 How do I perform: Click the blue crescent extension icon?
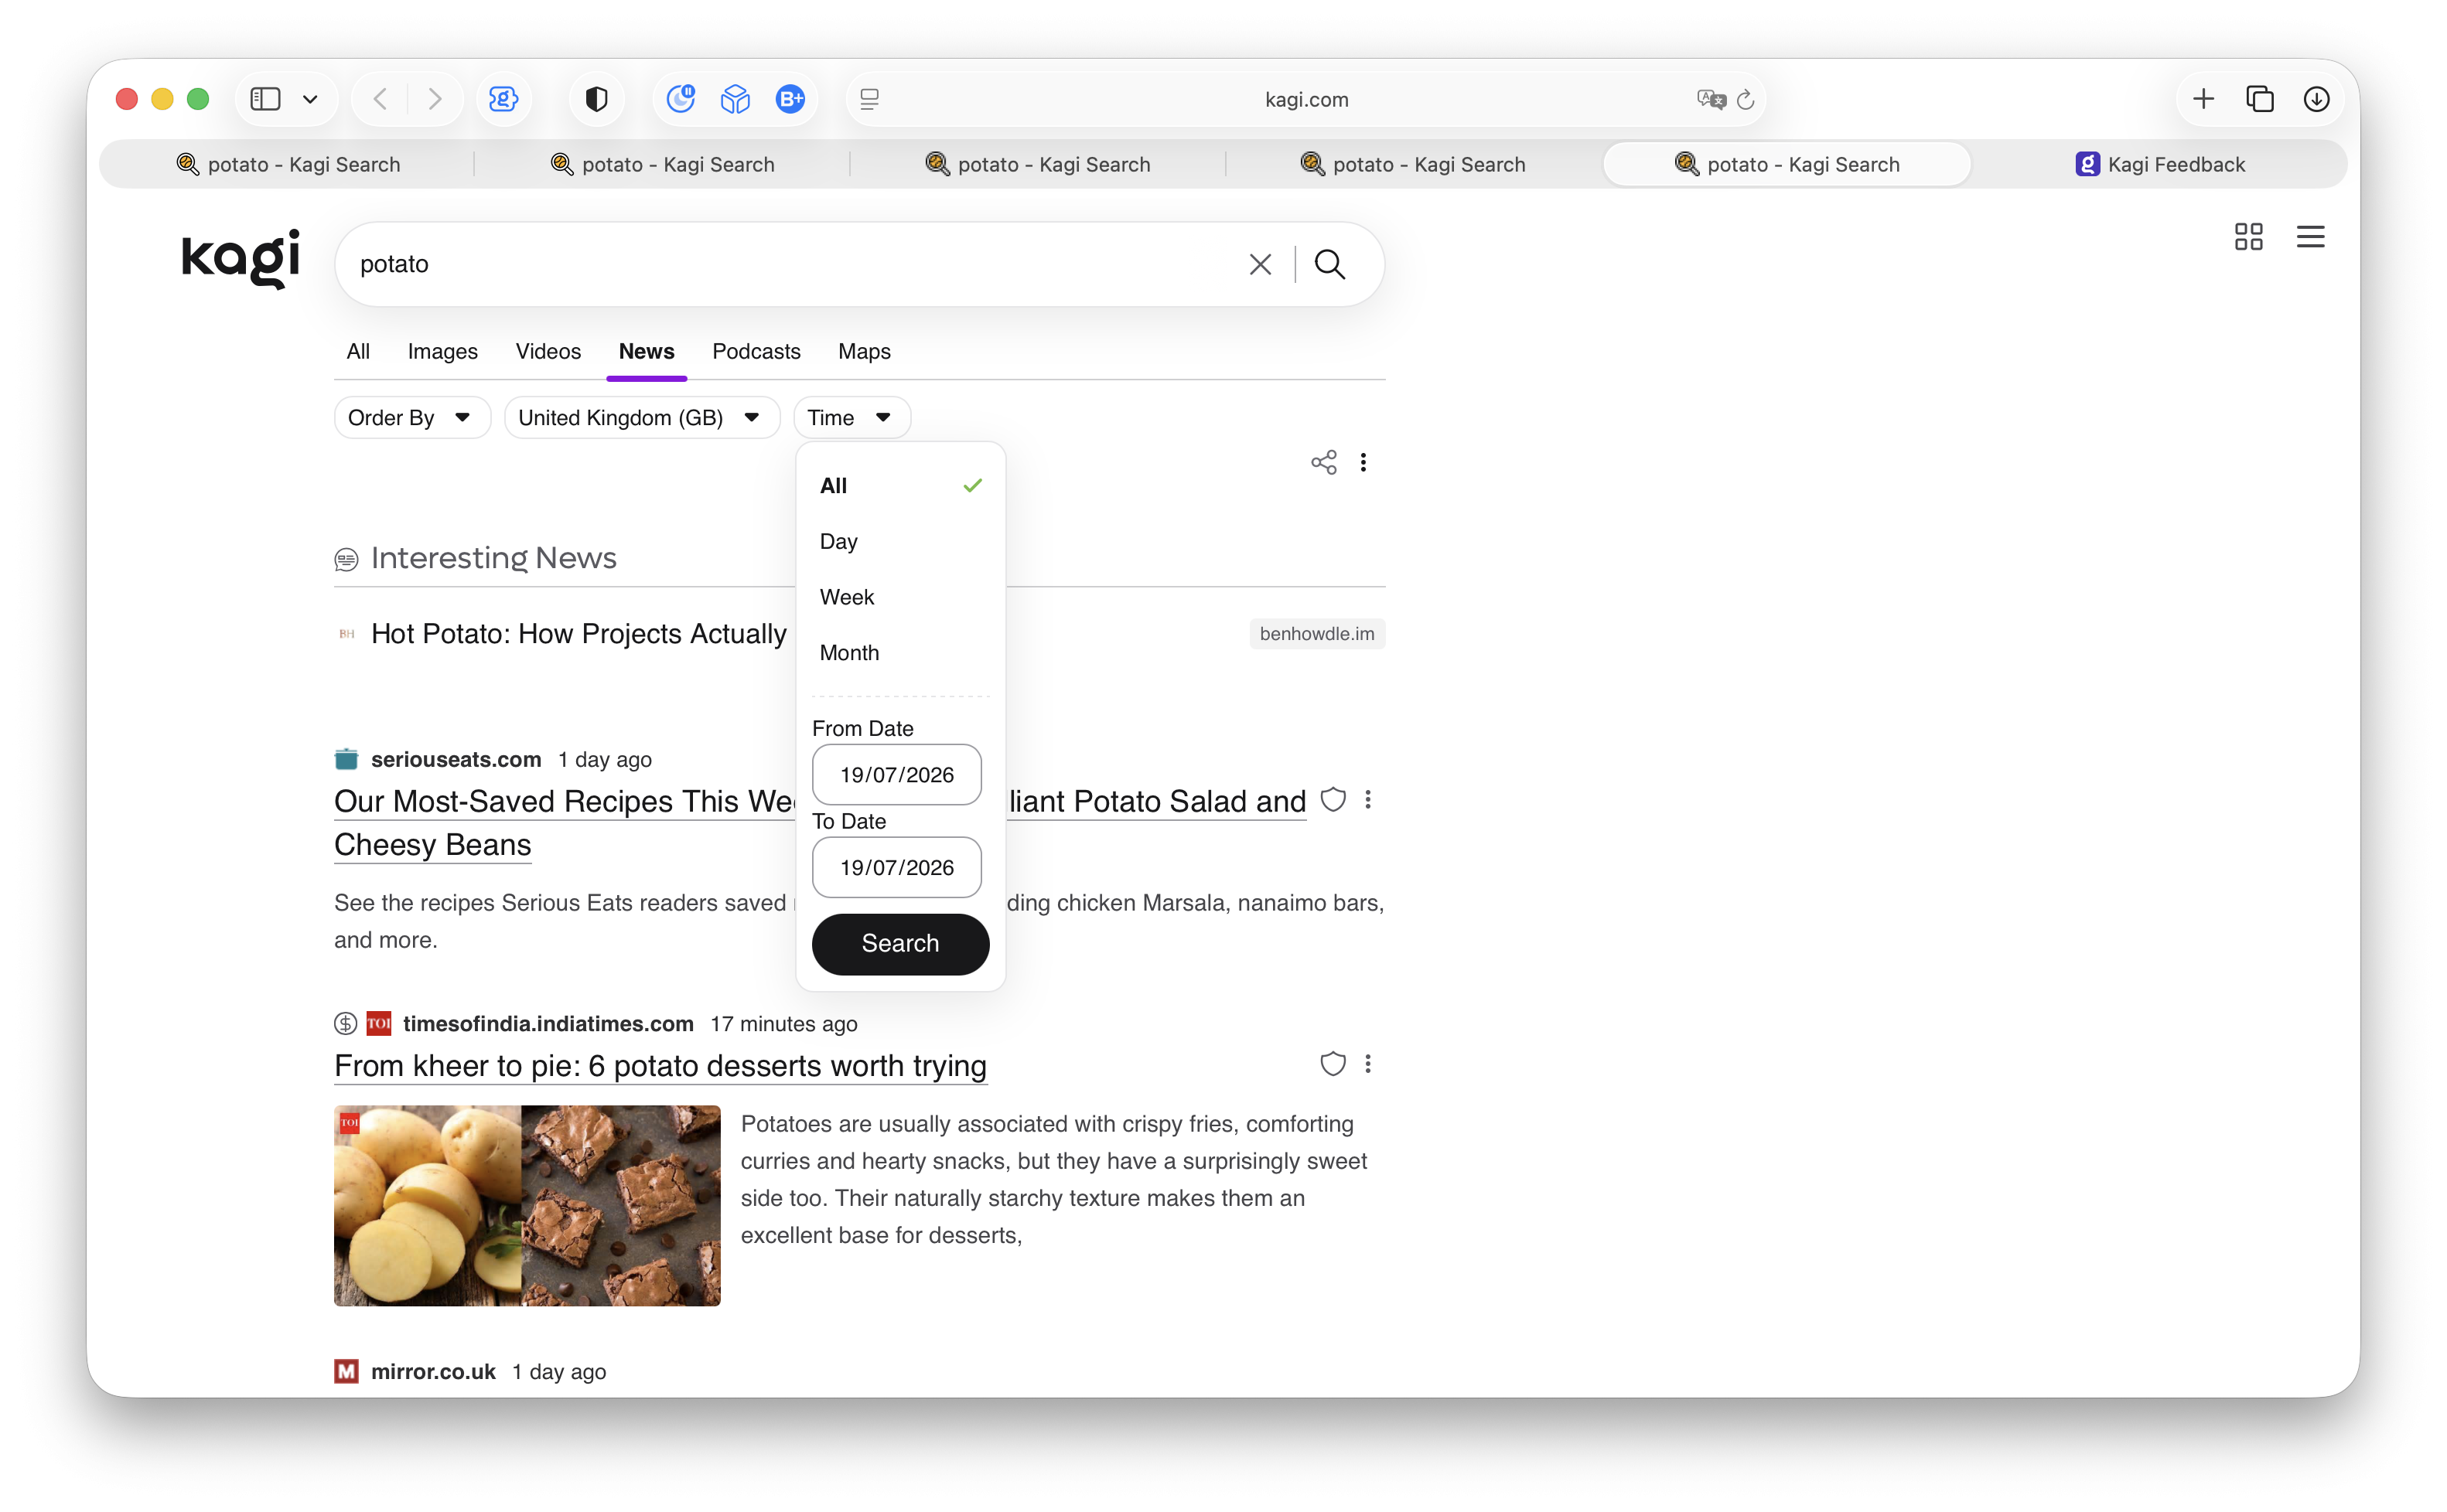click(681, 99)
